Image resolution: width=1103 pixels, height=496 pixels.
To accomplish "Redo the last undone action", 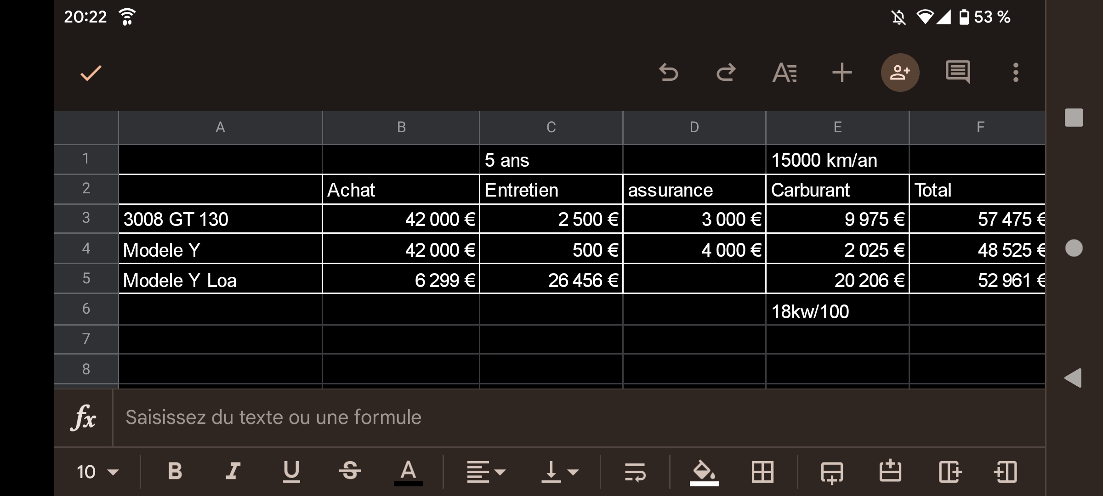I will tap(726, 73).
